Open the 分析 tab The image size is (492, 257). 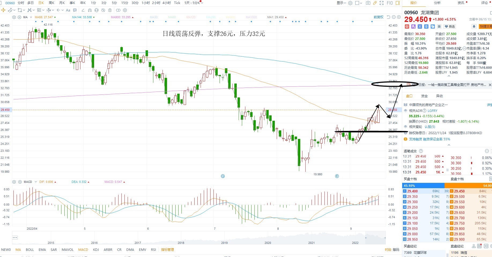click(x=437, y=3)
